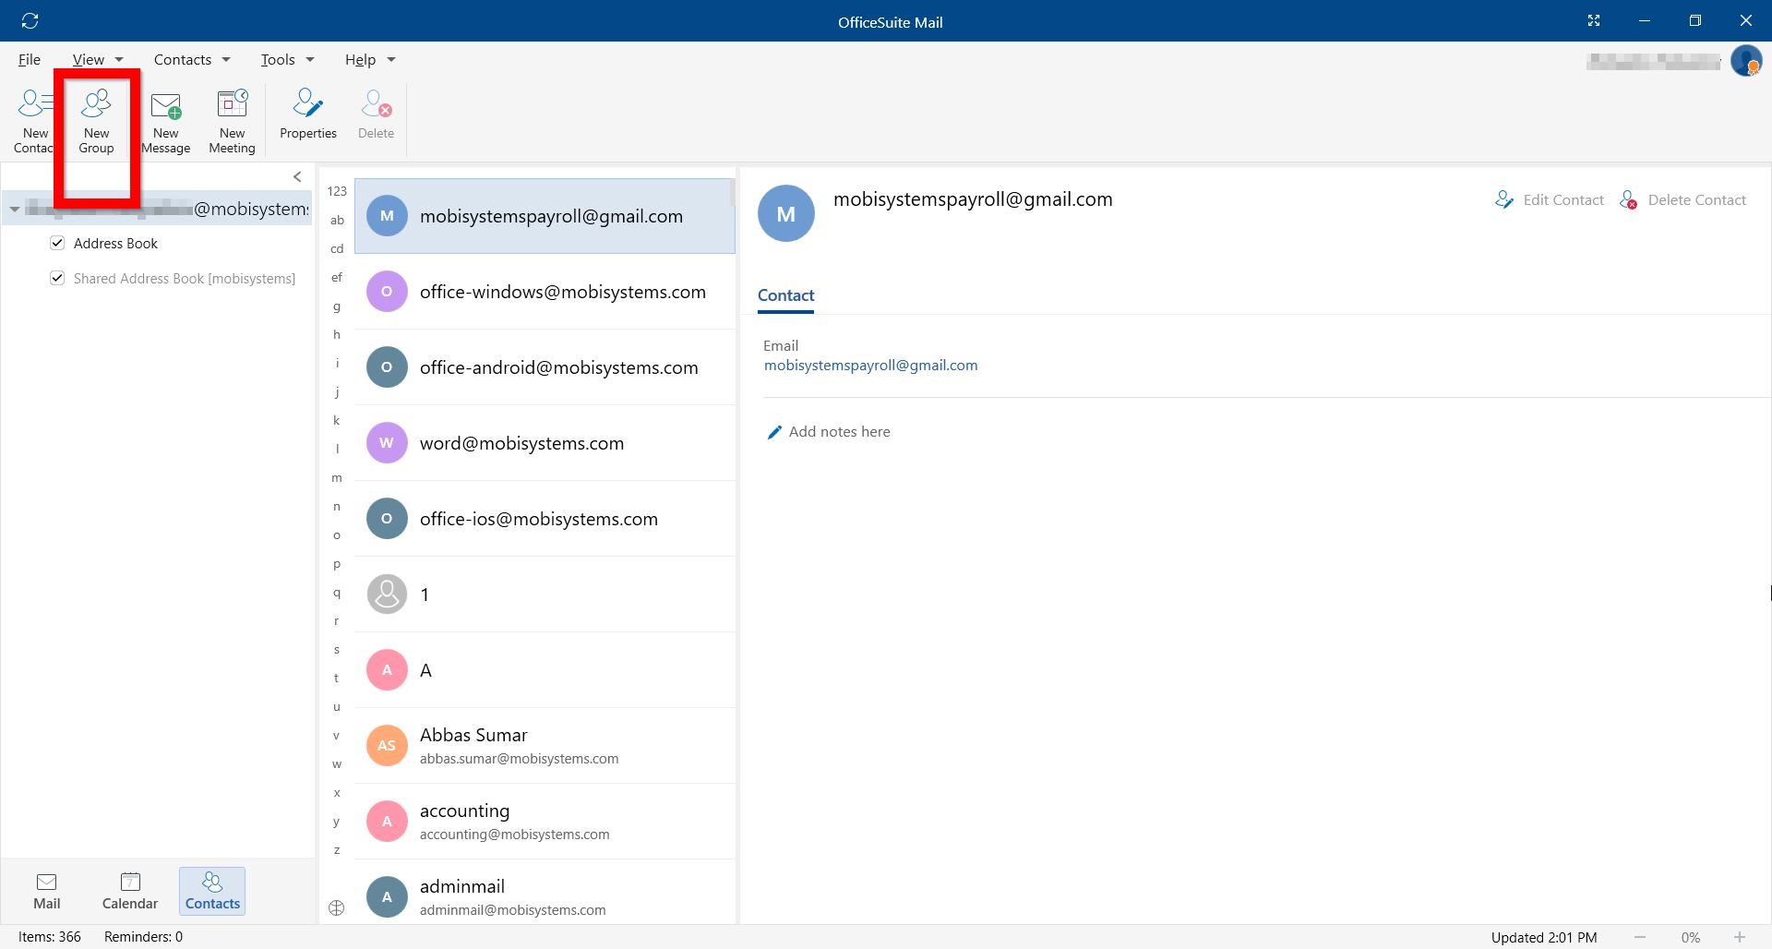
Task: Click the Edit Contact link
Action: pos(1563,199)
